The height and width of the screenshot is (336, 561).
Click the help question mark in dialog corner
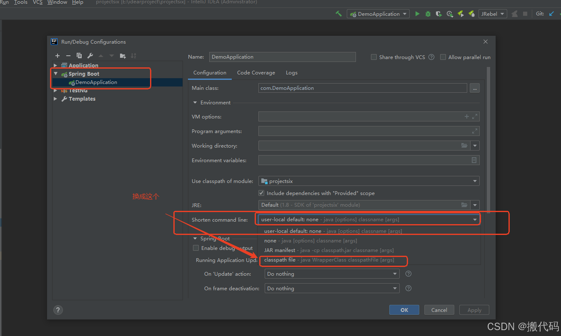pos(58,310)
